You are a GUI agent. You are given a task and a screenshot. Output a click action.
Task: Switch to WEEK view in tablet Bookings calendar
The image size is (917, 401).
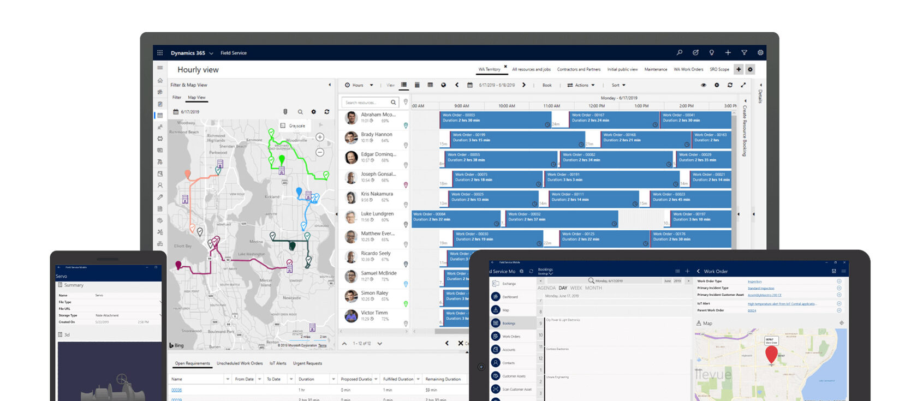tap(576, 288)
